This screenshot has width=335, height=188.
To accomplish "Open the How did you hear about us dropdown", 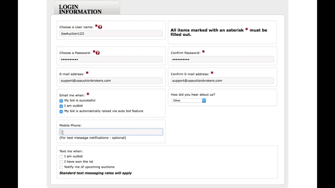I will pyautogui.click(x=188, y=100).
